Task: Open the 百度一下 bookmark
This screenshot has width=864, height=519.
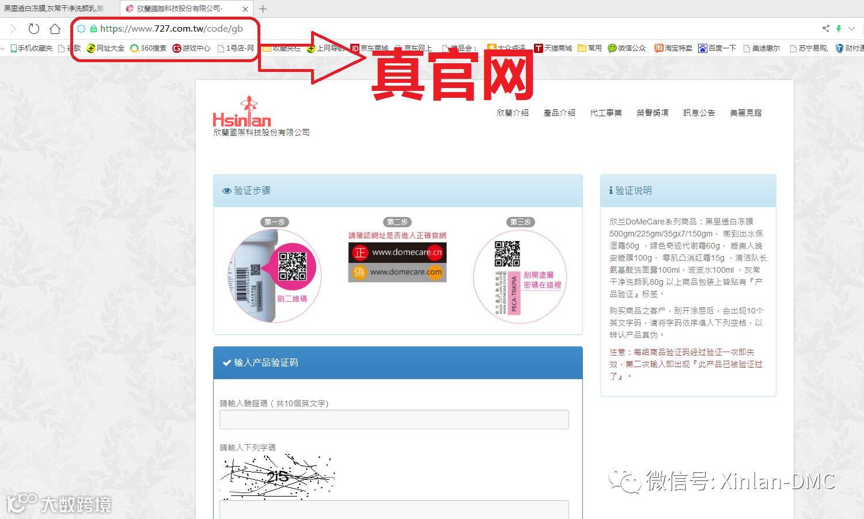Action: [717, 48]
